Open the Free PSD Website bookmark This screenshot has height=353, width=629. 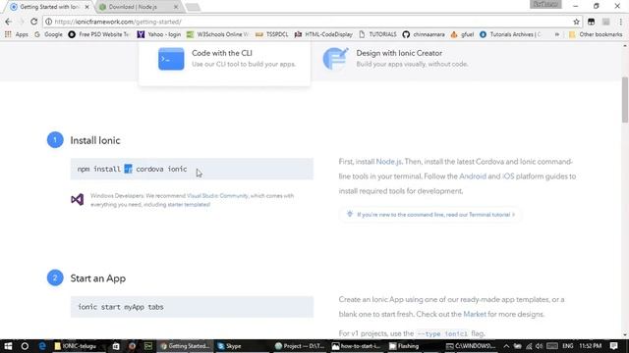pos(98,34)
